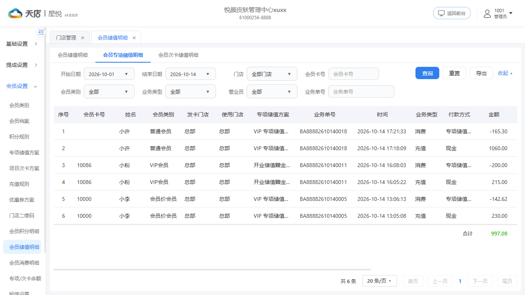Click the user avatar icon
The width and height of the screenshot is (525, 295).
pos(487,13)
